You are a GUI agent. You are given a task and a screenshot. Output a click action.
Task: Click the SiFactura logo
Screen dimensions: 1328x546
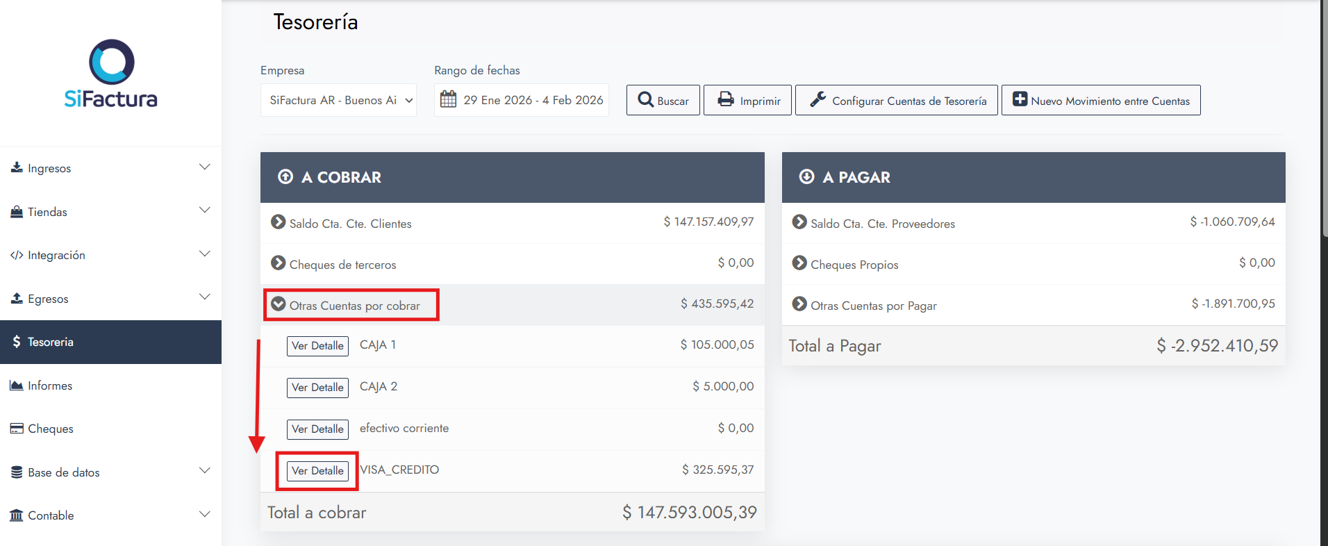pos(111,74)
